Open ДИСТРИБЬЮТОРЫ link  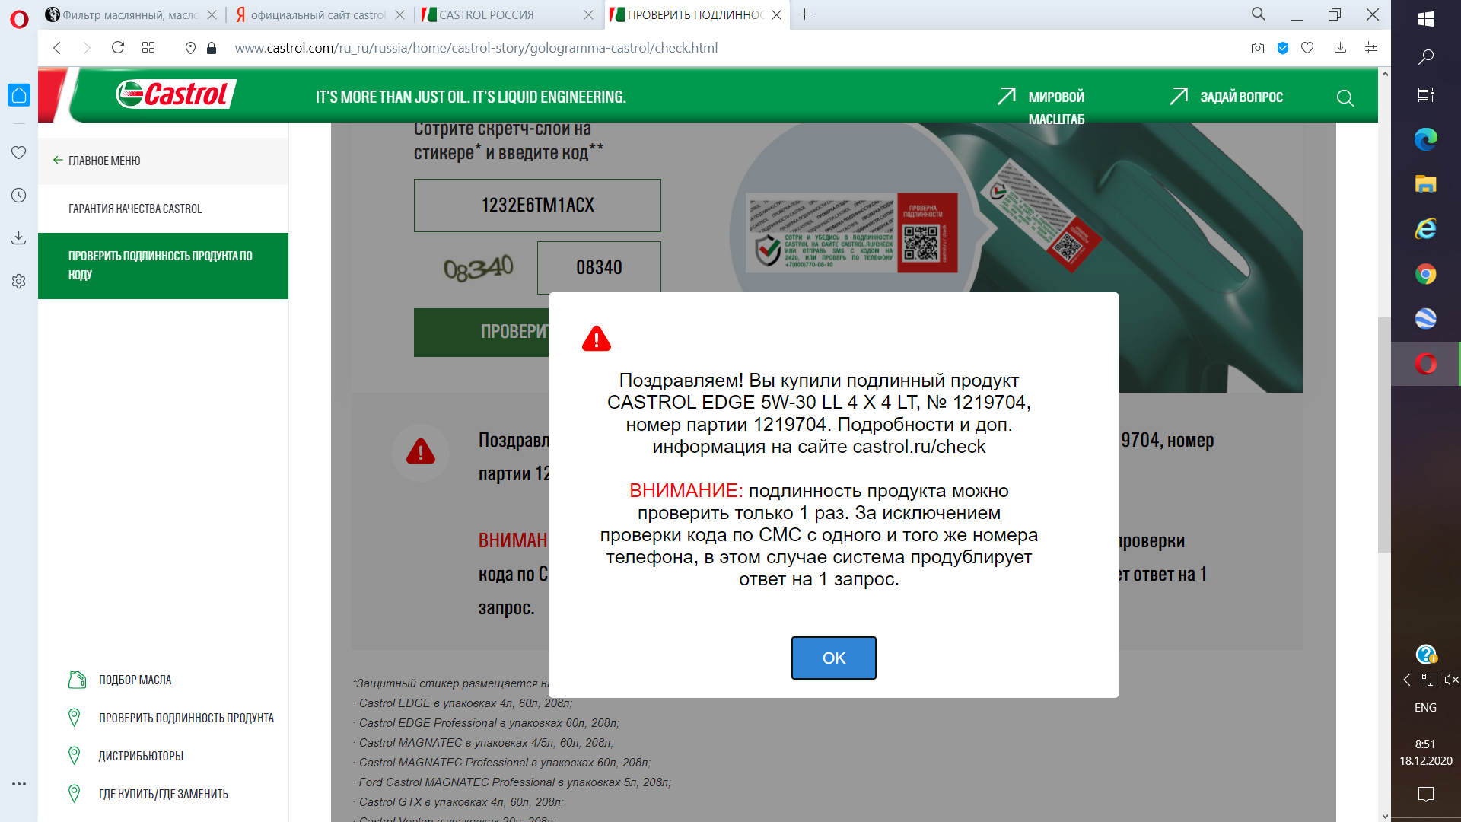pyautogui.click(x=127, y=756)
